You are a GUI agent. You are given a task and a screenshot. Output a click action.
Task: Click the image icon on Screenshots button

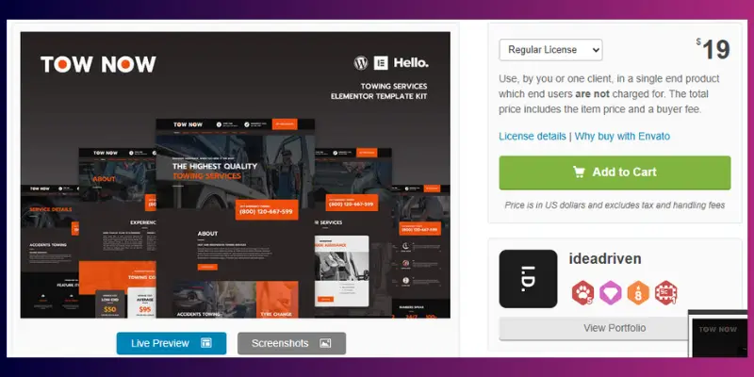325,343
